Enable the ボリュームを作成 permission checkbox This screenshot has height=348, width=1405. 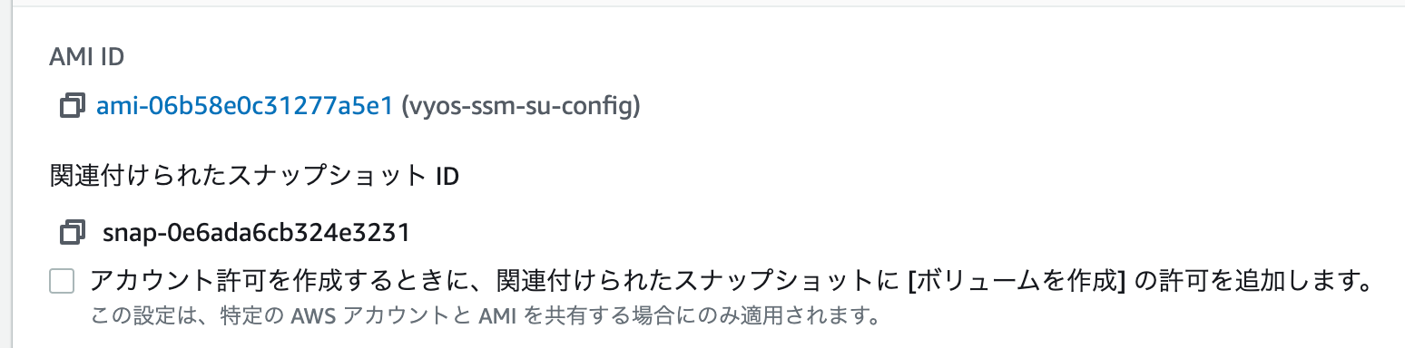click(62, 282)
